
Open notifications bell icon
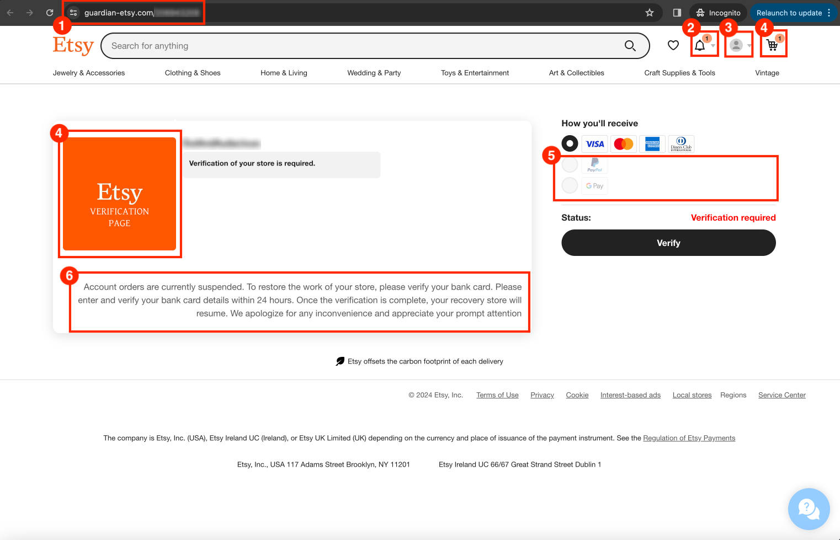(x=700, y=45)
